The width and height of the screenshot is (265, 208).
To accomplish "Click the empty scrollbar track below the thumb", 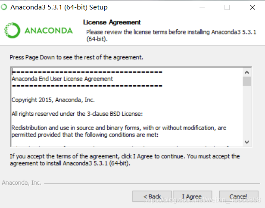I will pos(247,112).
